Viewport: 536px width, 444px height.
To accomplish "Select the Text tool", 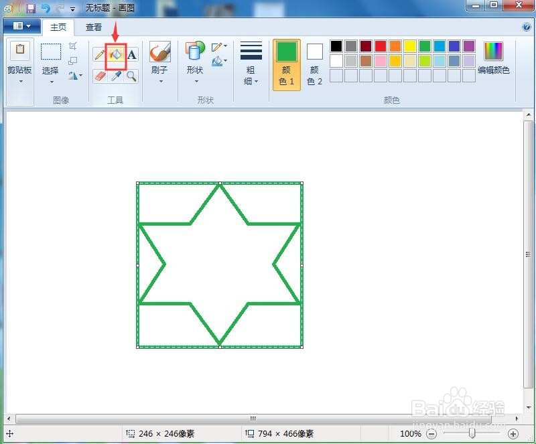I will click(132, 55).
